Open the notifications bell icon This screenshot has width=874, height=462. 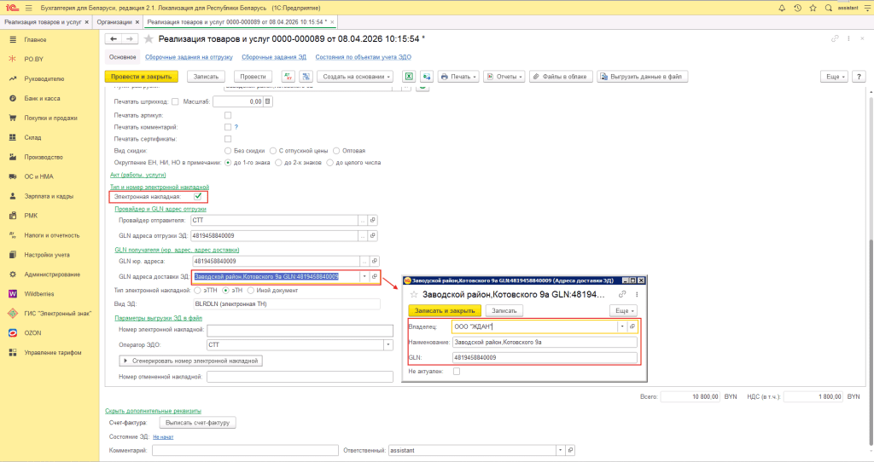point(782,8)
